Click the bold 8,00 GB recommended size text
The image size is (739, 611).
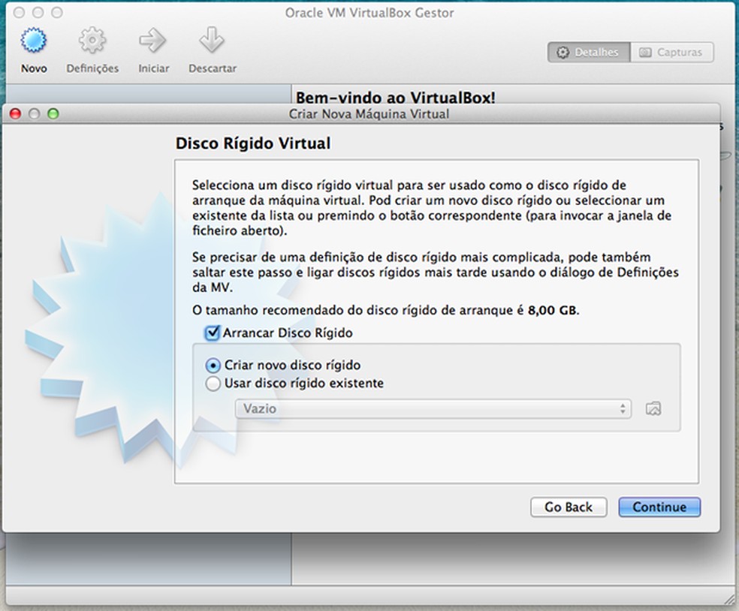[552, 310]
